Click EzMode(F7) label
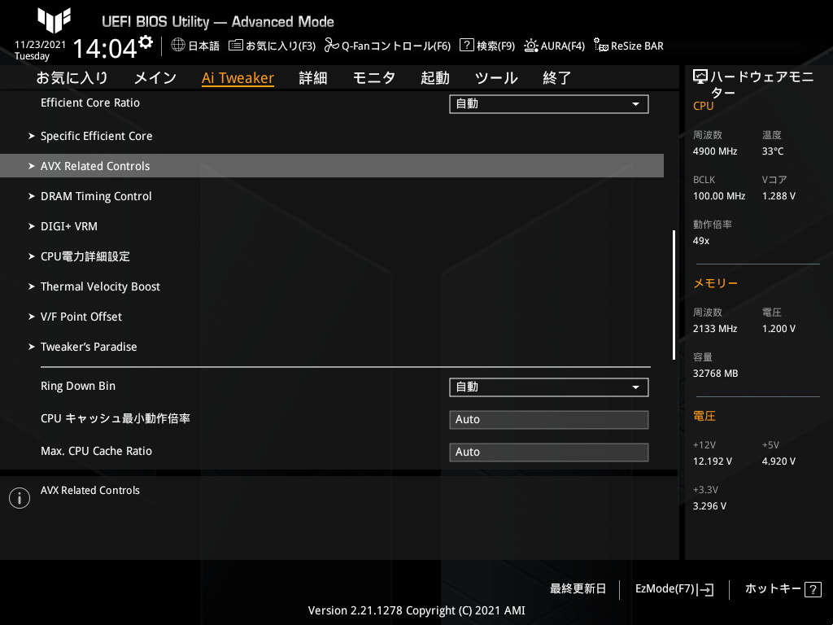Image resolution: width=833 pixels, height=625 pixels. pyautogui.click(x=665, y=589)
